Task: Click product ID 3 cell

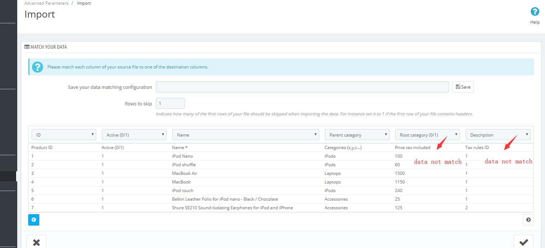Action: pyautogui.click(x=32, y=173)
